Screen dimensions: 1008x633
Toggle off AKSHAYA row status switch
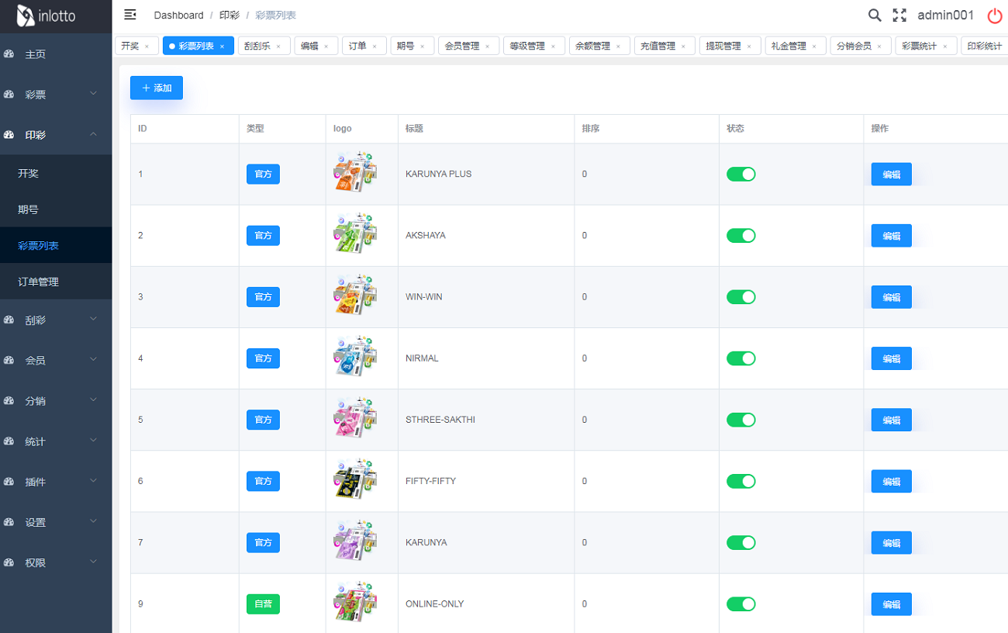coord(741,235)
